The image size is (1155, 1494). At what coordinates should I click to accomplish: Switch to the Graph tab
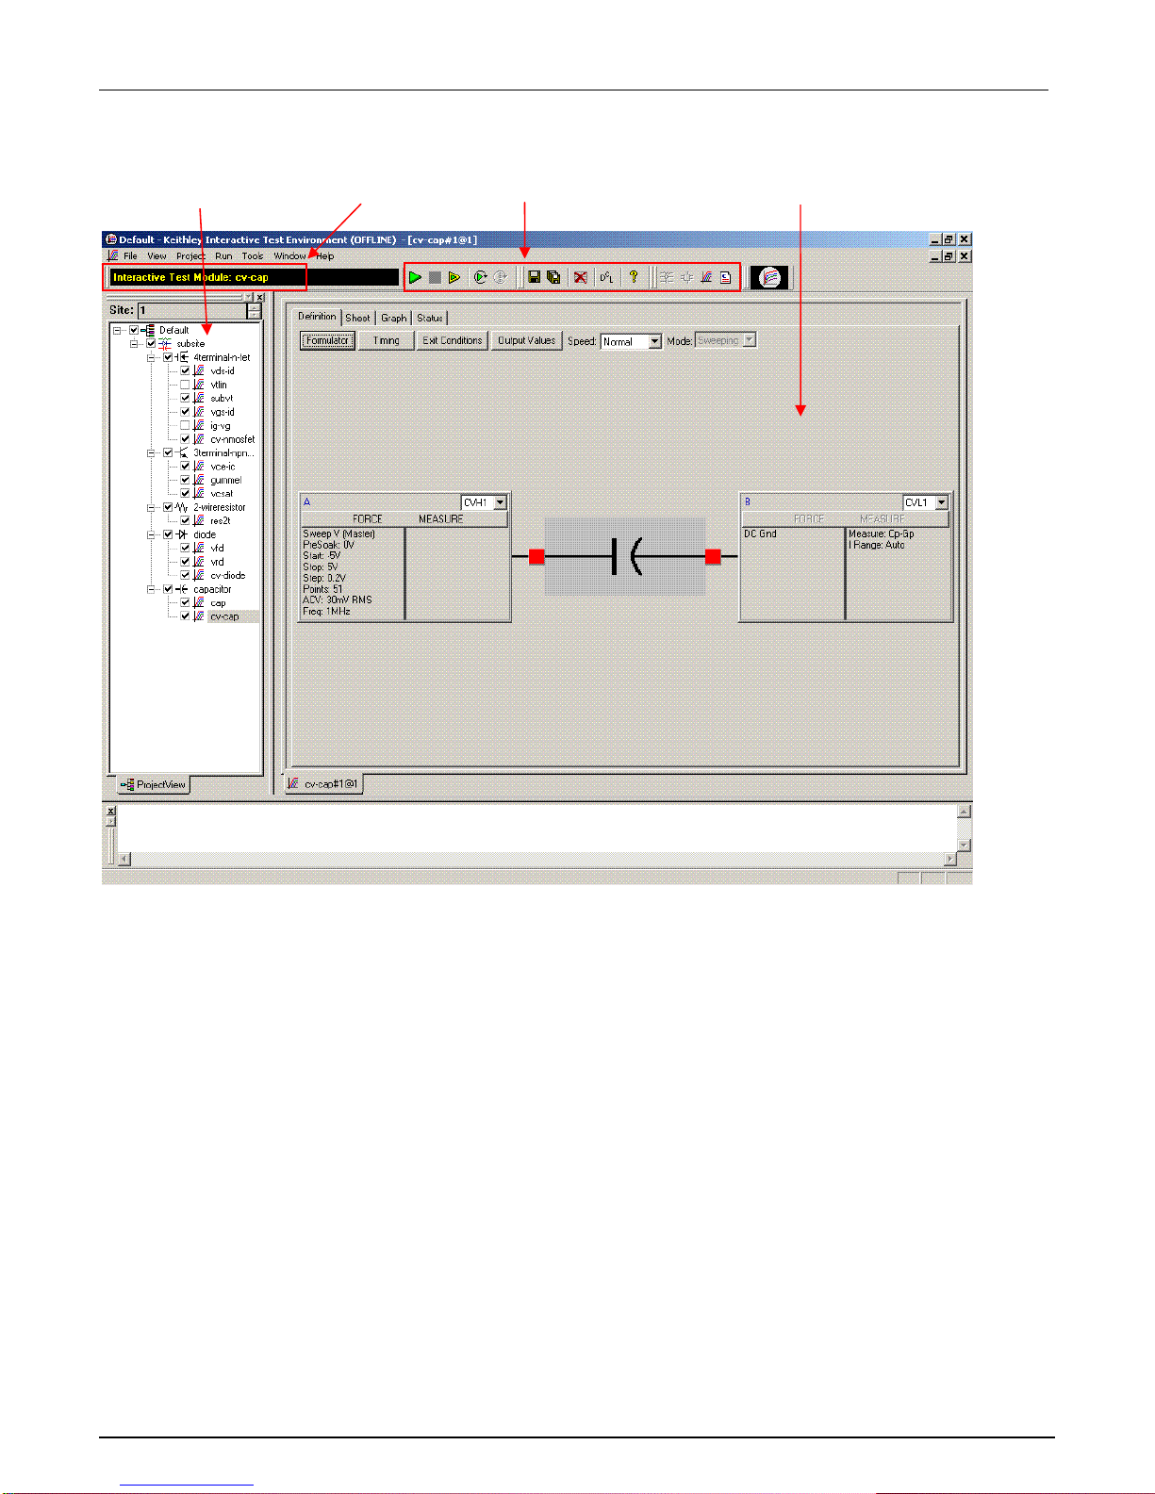(x=394, y=318)
